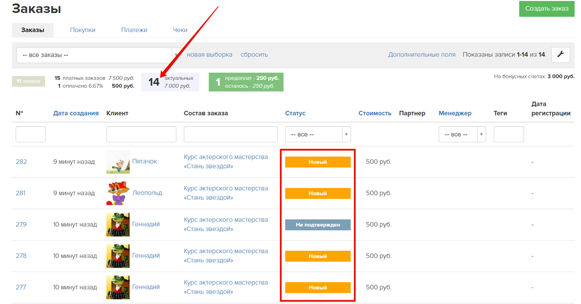Click the '500 руб.' cost of order 282
This screenshot has width=581, height=304.
(379, 162)
